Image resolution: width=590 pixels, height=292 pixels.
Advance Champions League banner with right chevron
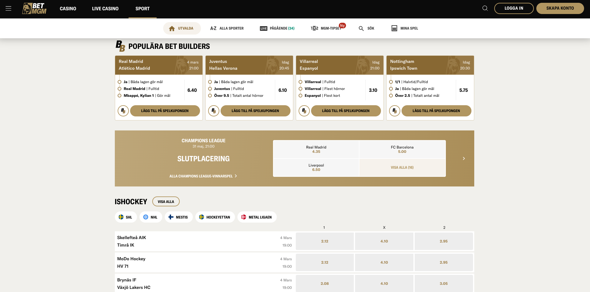(464, 158)
